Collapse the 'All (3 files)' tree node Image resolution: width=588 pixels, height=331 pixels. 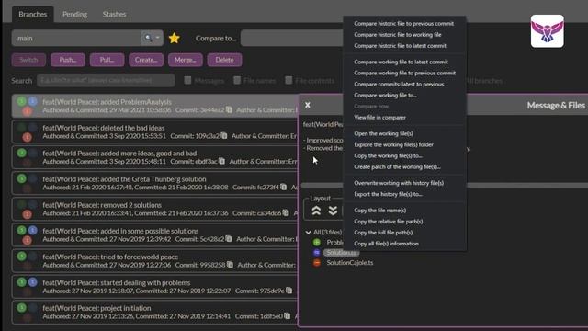[x=308, y=233]
